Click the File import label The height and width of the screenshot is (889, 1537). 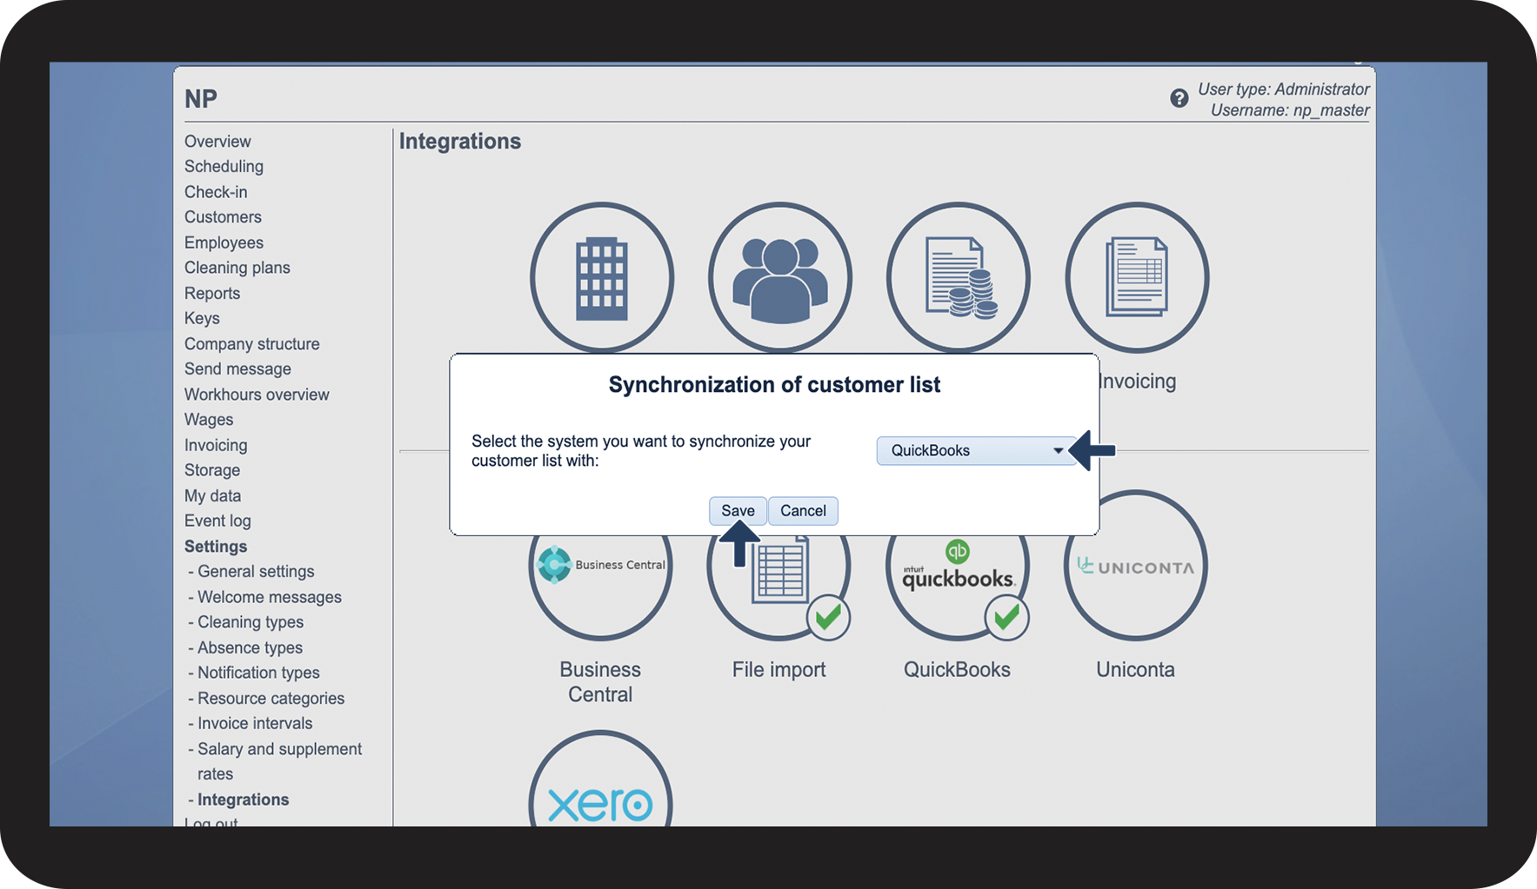pyautogui.click(x=779, y=670)
